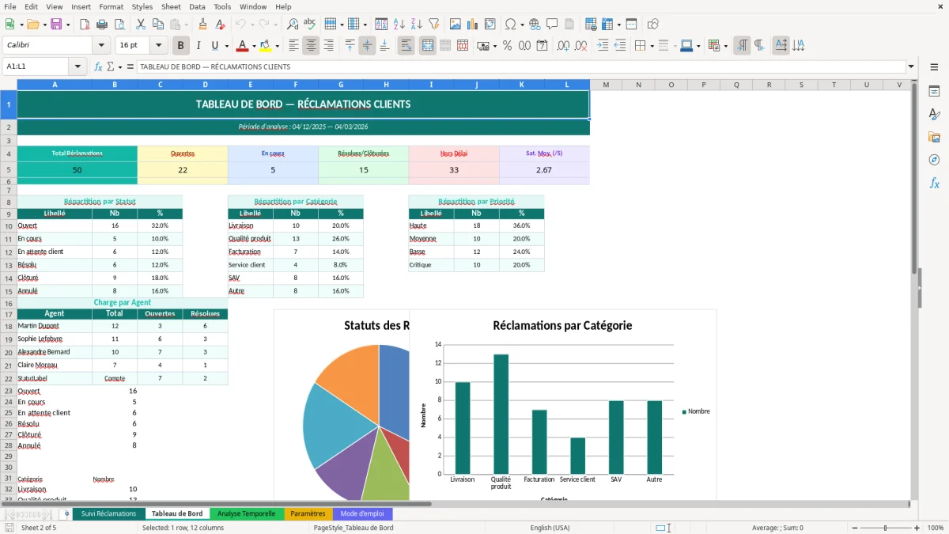Run the spelling check
This screenshot has width=949, height=534.
(310, 25)
